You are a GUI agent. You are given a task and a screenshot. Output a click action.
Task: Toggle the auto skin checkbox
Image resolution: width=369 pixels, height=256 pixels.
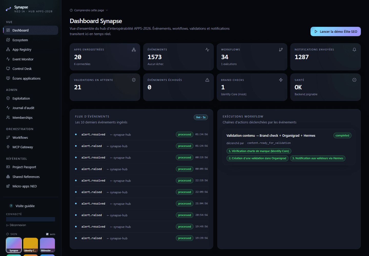pyautogui.click(x=47, y=234)
